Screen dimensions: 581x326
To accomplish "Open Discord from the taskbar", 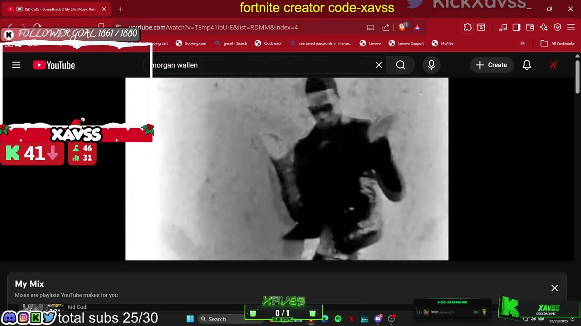I will (378, 319).
